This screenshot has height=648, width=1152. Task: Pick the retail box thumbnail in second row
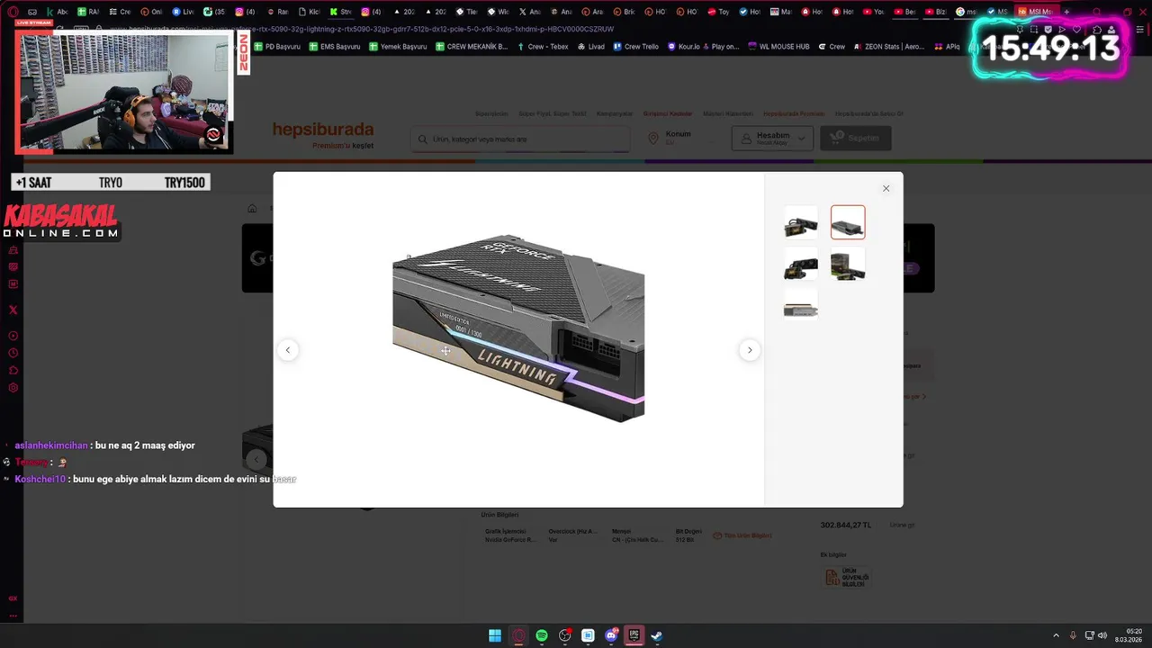tap(848, 264)
